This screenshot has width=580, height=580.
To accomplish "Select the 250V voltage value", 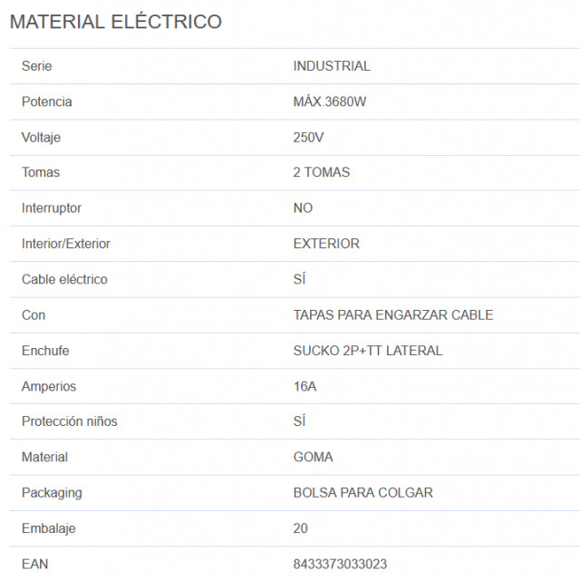I will click(x=308, y=137).
